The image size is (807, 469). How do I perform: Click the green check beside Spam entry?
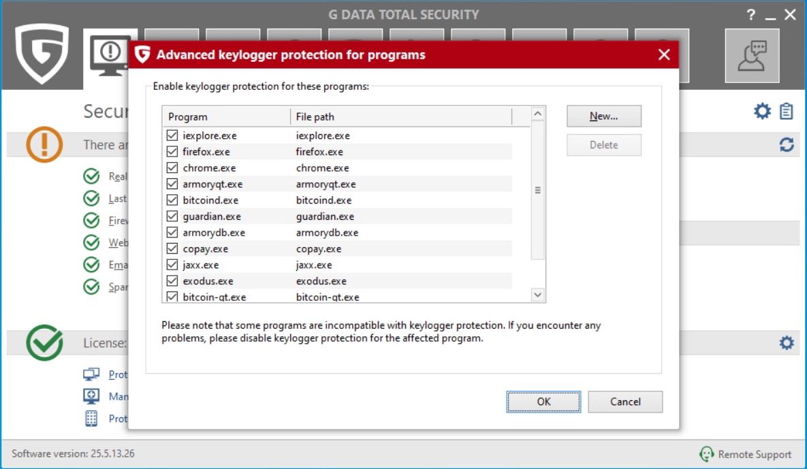(x=91, y=287)
